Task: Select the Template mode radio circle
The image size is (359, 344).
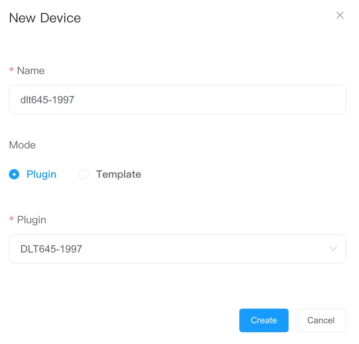Action: click(83, 174)
